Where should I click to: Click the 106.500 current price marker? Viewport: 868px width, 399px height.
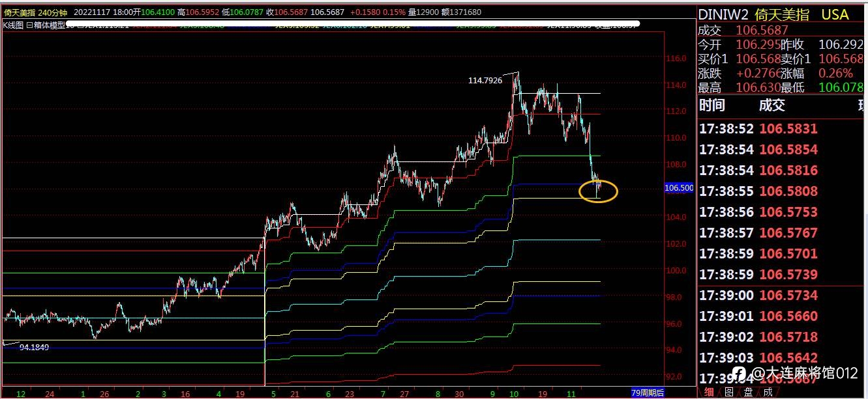click(679, 187)
